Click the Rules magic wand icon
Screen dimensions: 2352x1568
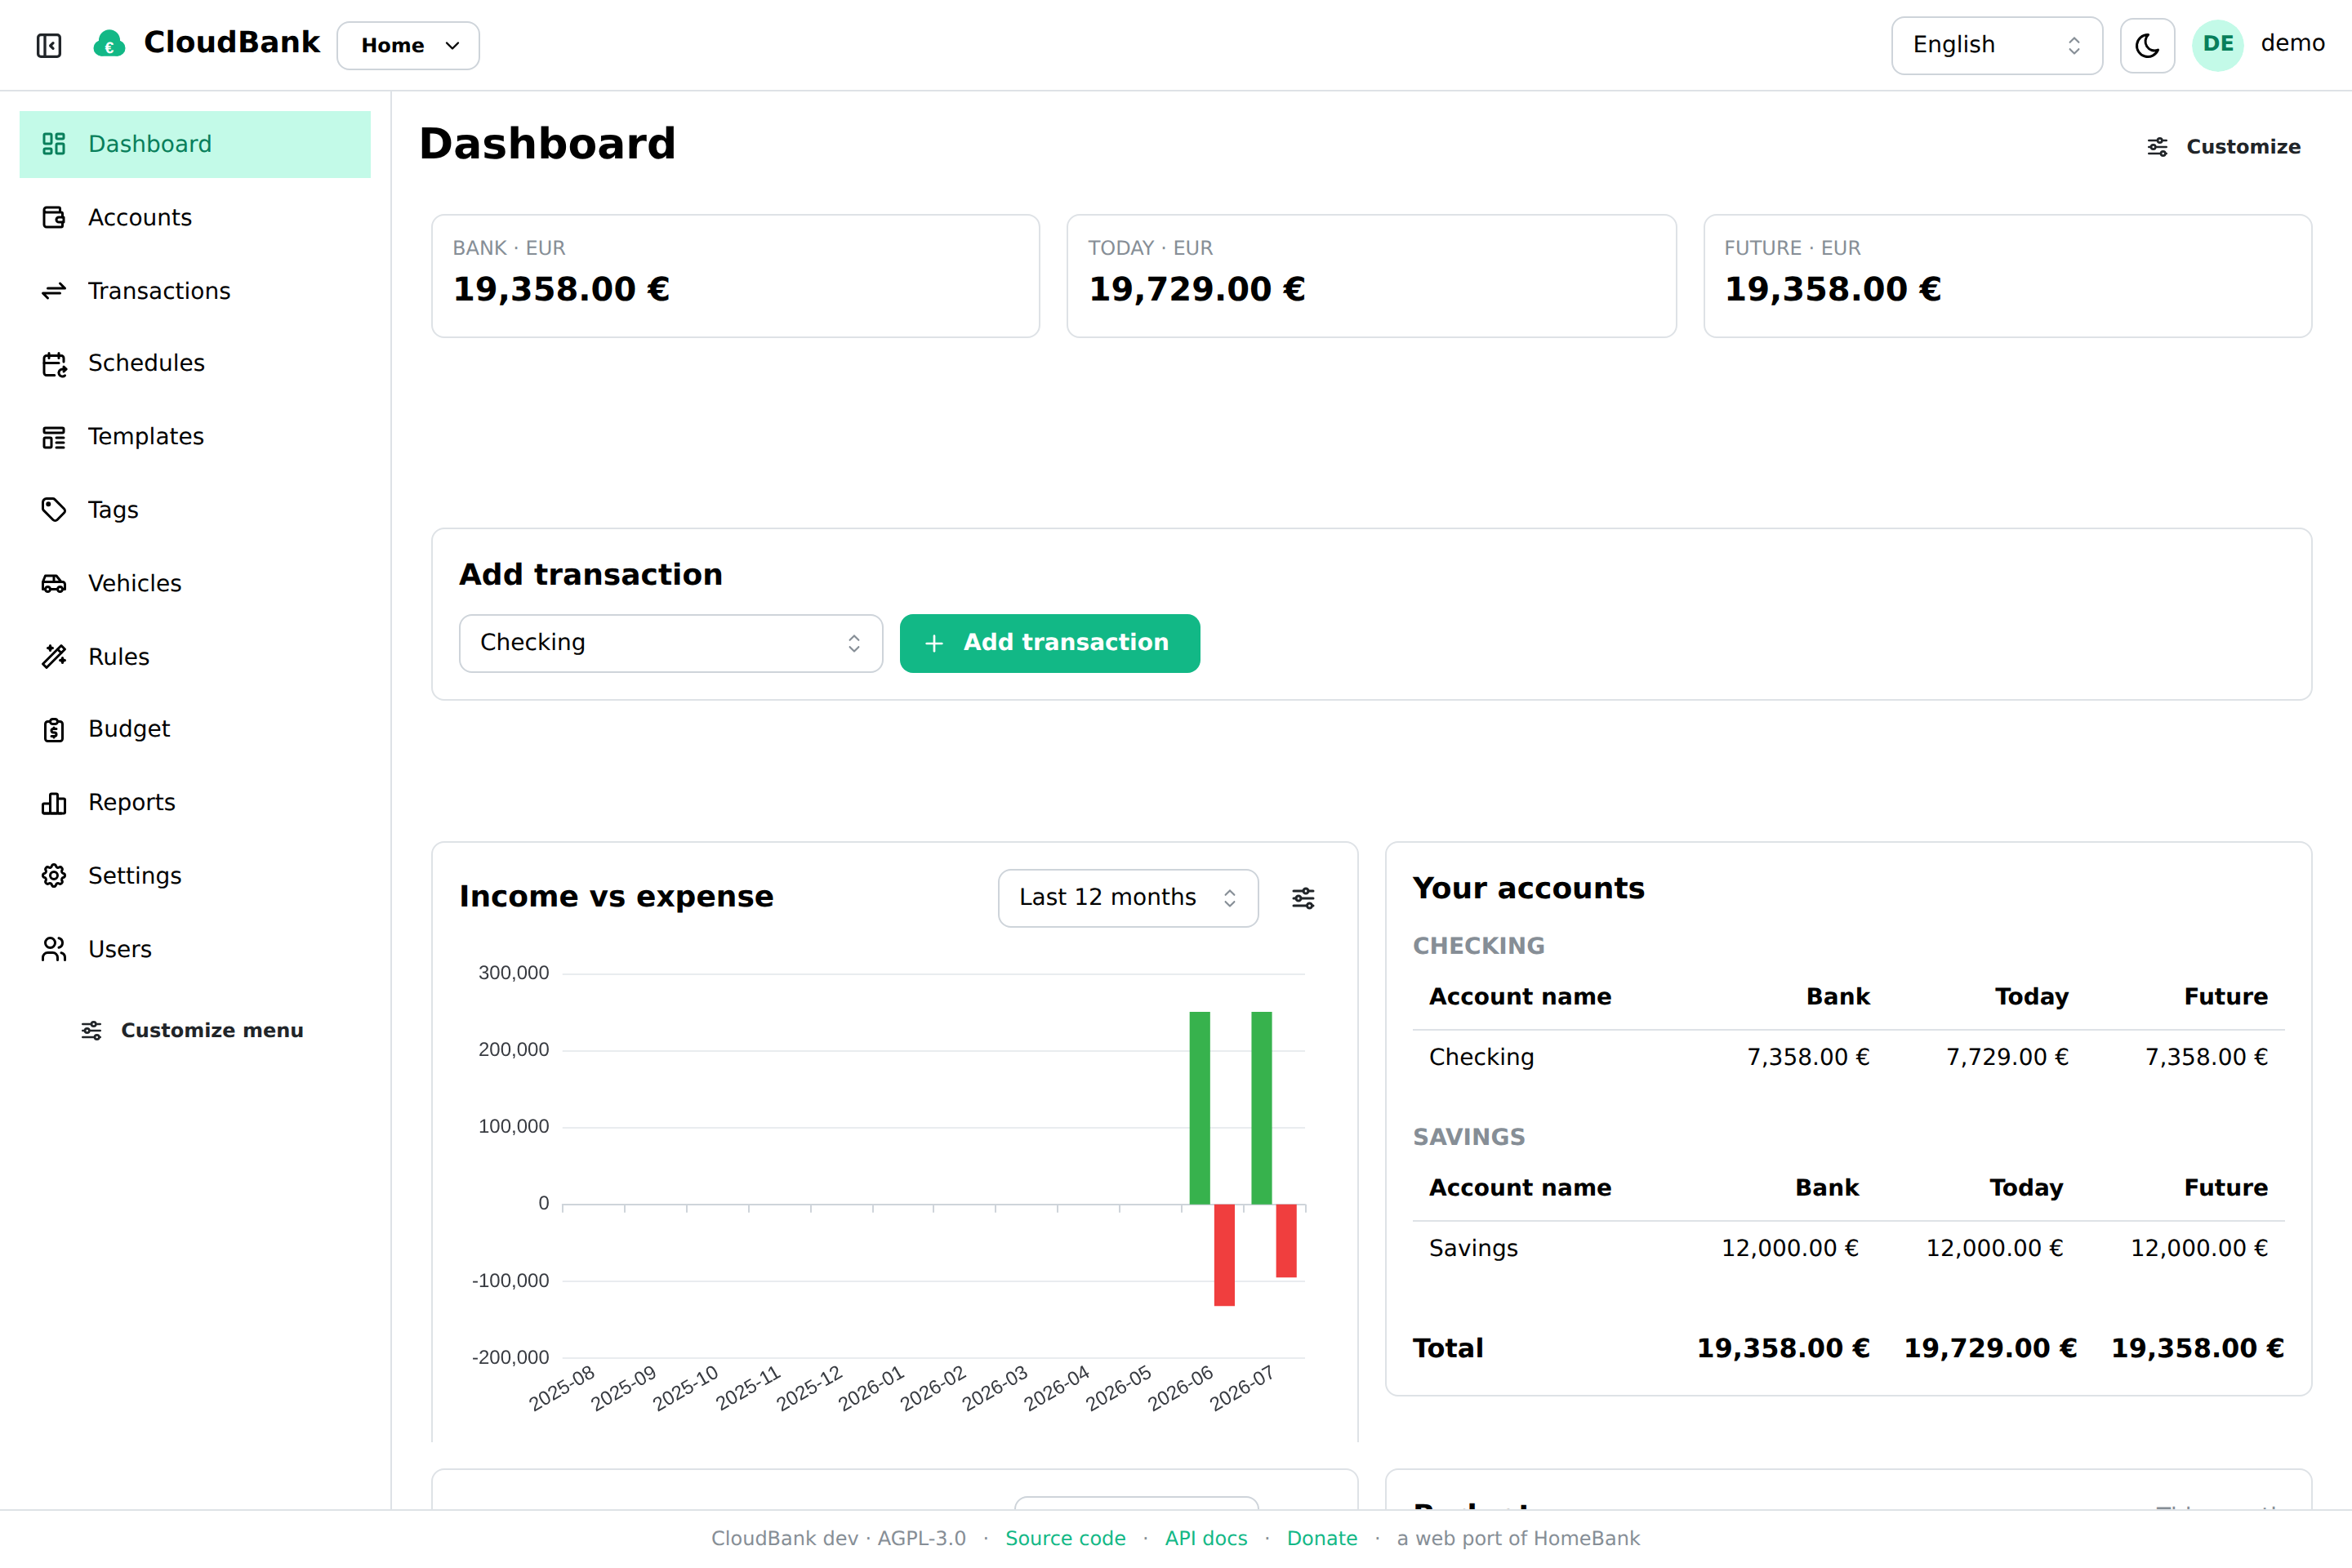(54, 657)
